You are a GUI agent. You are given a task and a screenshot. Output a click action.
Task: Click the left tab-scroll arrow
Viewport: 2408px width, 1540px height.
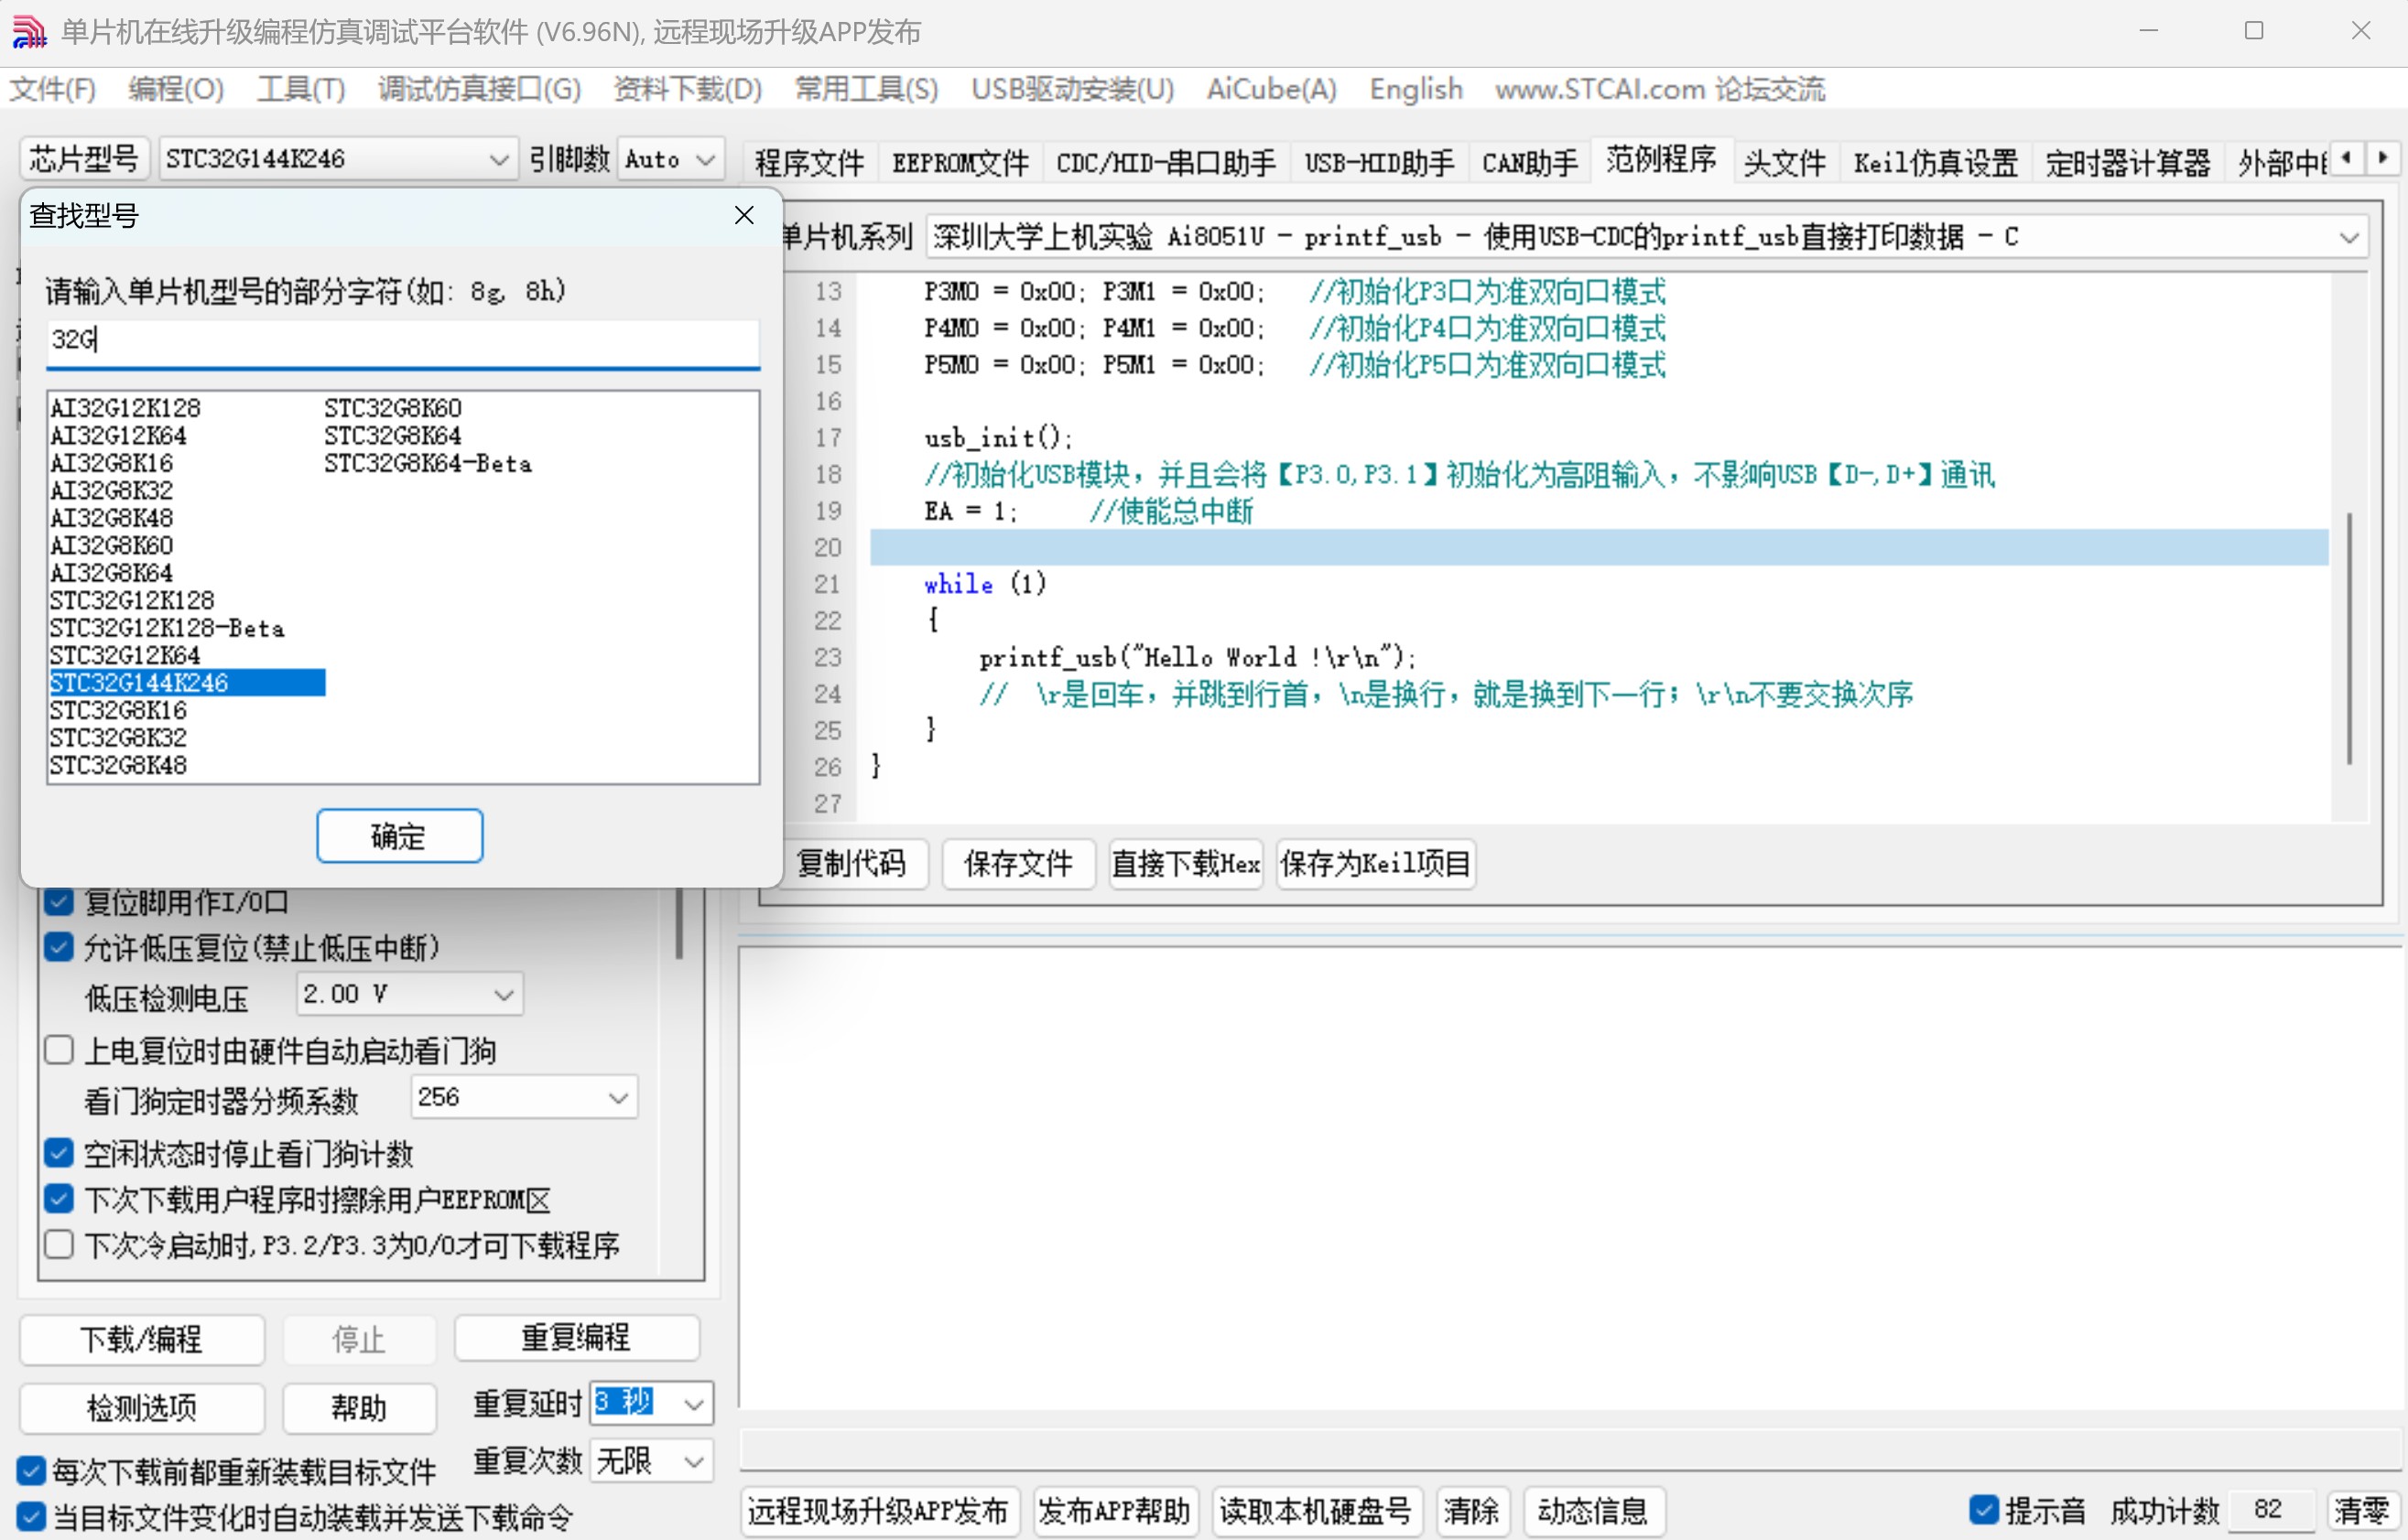click(x=2345, y=158)
